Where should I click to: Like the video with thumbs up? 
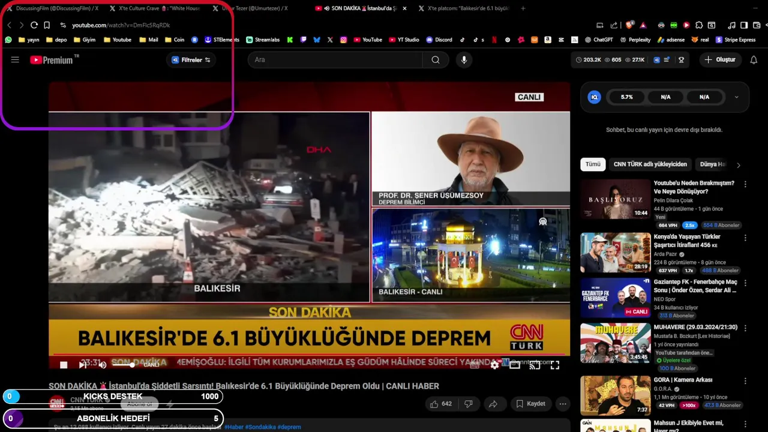[440, 404]
